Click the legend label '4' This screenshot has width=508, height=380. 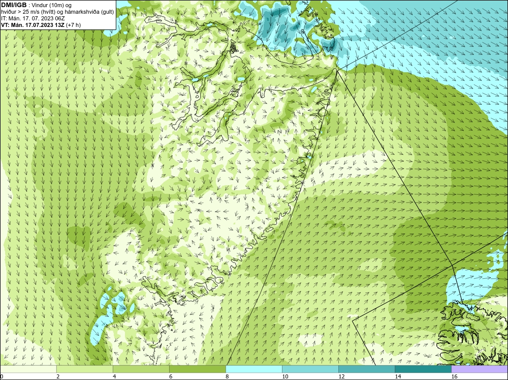[x=114, y=376]
